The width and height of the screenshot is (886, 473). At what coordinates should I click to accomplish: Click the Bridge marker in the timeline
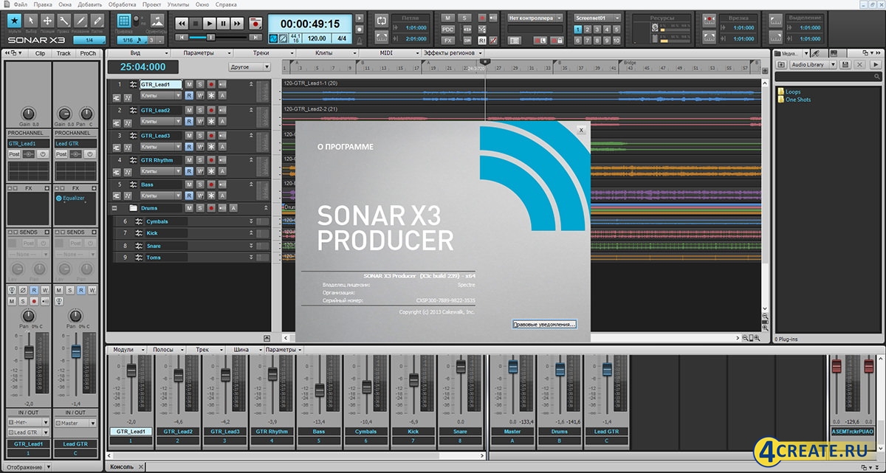630,63
